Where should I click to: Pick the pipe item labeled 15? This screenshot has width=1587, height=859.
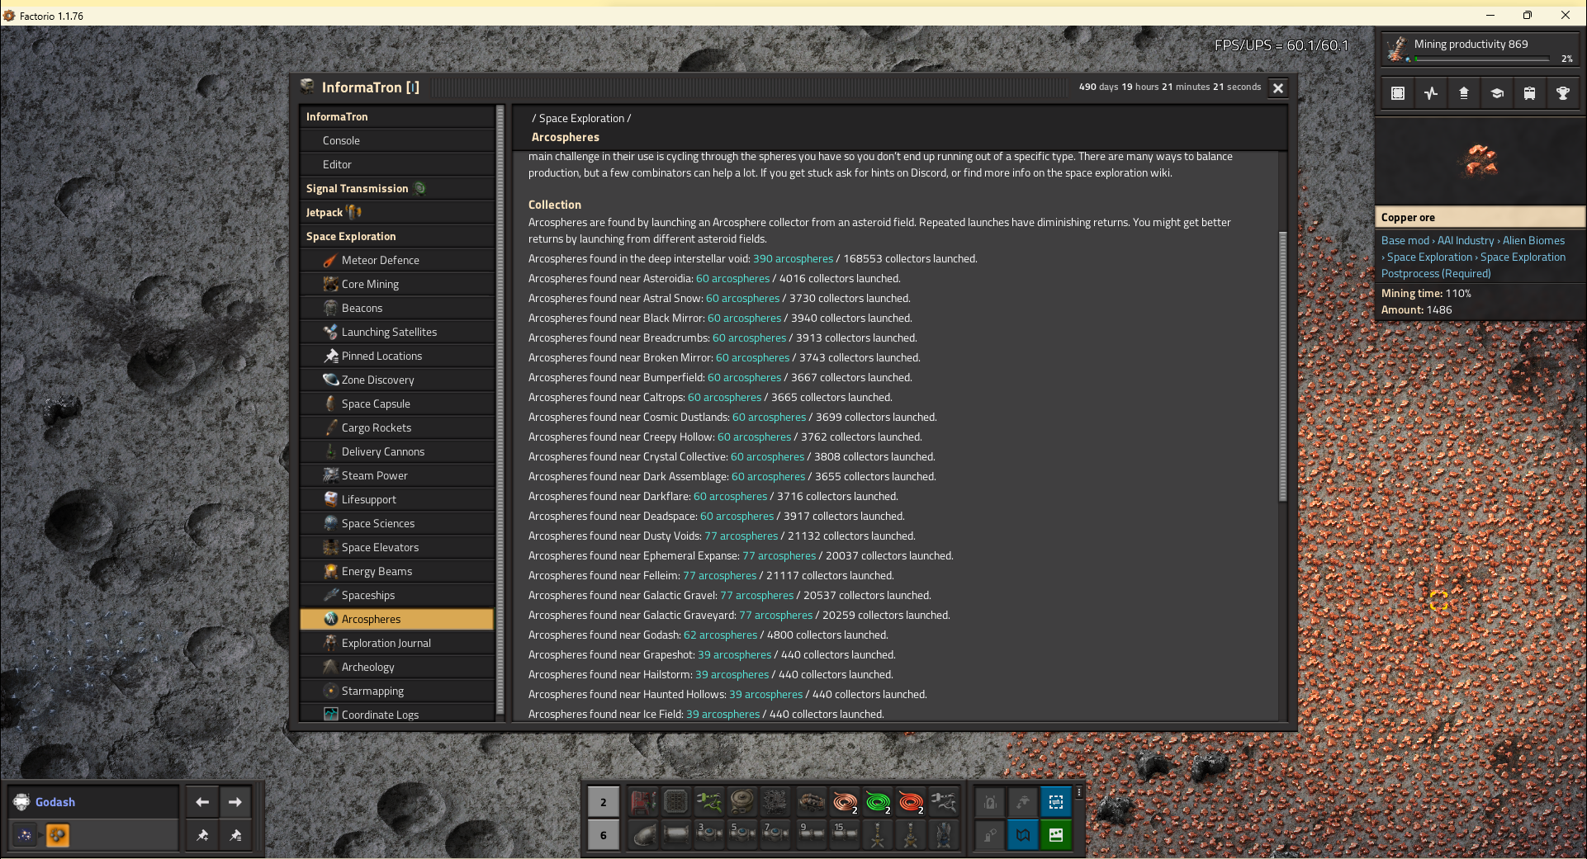[845, 834]
